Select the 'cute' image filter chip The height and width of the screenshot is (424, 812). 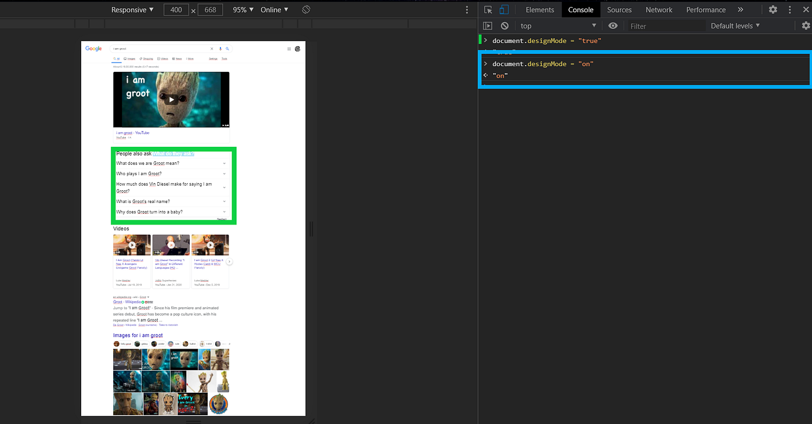175,344
